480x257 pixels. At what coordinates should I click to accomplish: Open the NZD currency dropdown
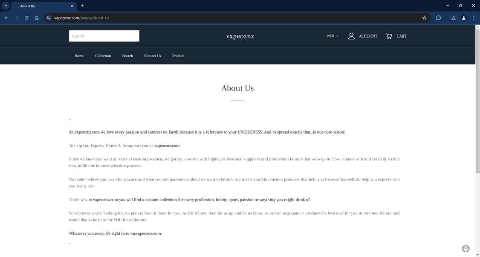[x=333, y=36]
